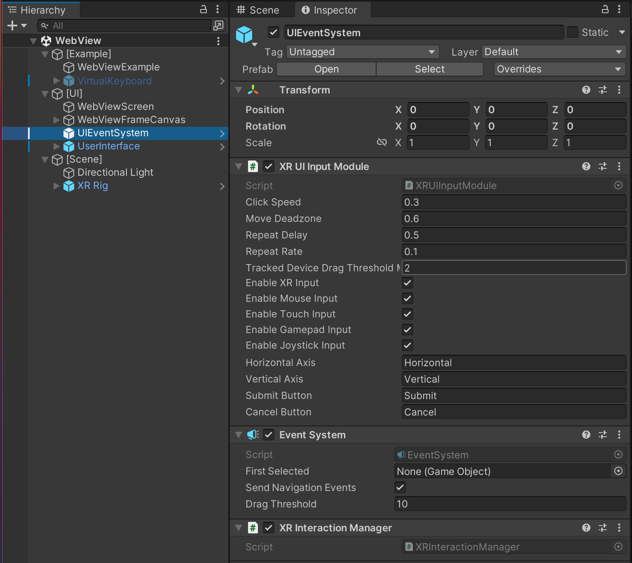Disable the XR Interaction Manager component
The height and width of the screenshot is (563, 632).
coord(269,528)
